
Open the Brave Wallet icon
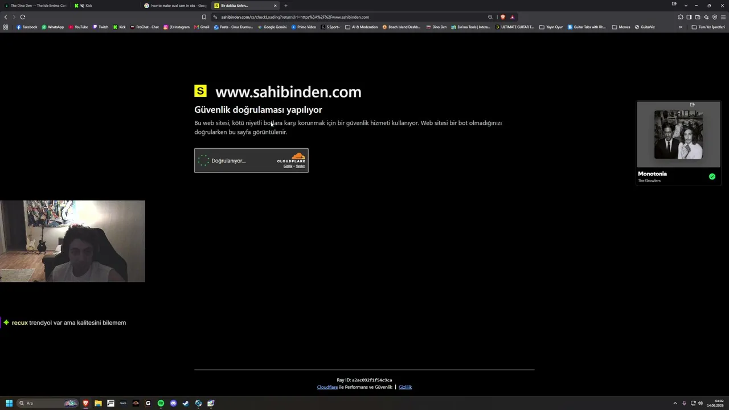pyautogui.click(x=697, y=17)
